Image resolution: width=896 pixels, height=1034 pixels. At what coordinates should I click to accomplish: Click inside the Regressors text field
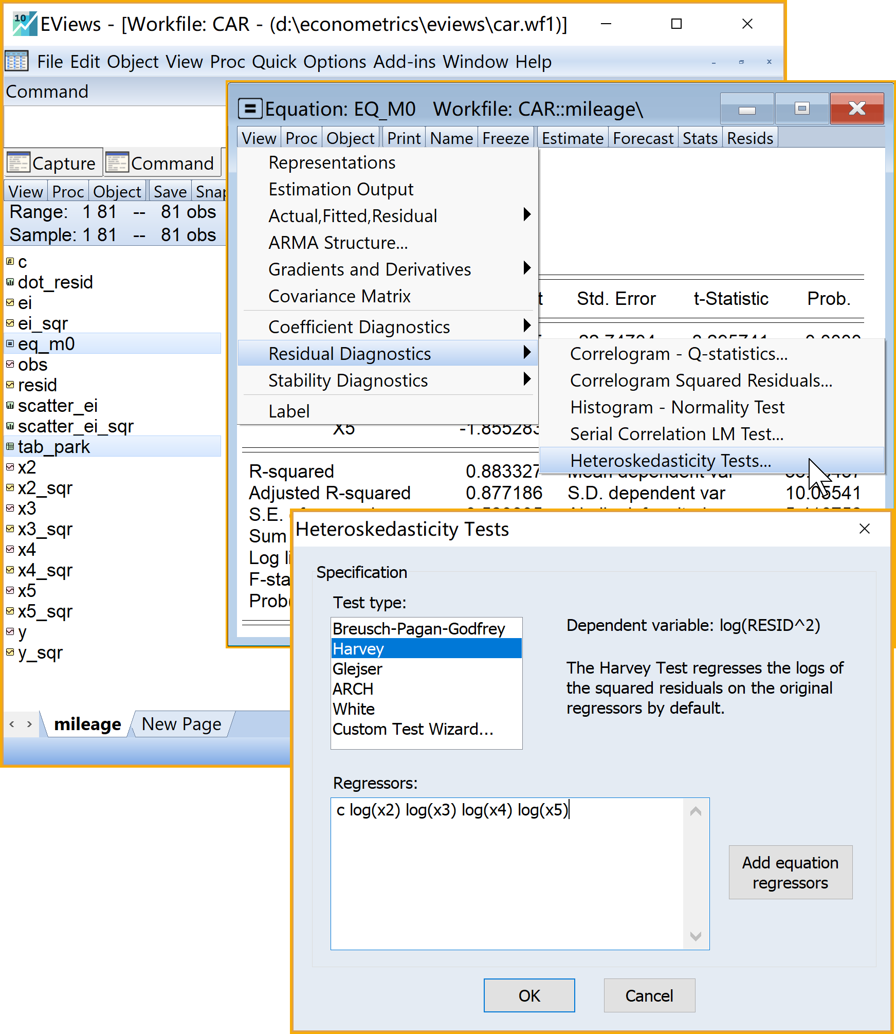pyautogui.click(x=506, y=874)
